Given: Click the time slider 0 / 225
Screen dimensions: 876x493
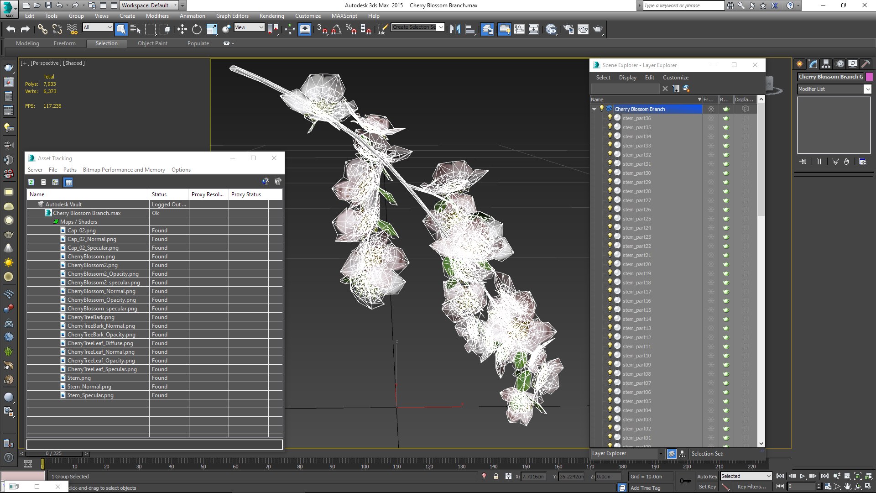Looking at the screenshot, I should tap(54, 453).
